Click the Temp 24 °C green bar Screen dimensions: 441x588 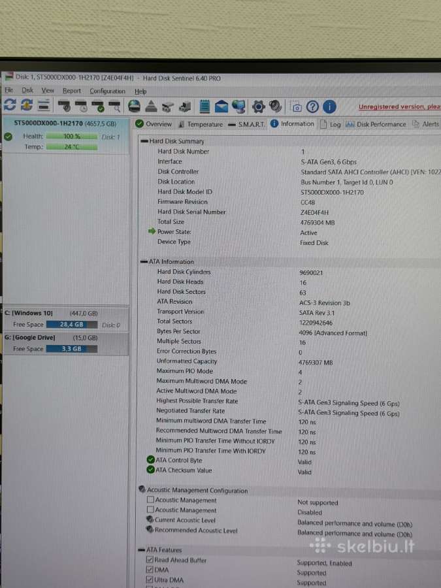click(x=72, y=146)
